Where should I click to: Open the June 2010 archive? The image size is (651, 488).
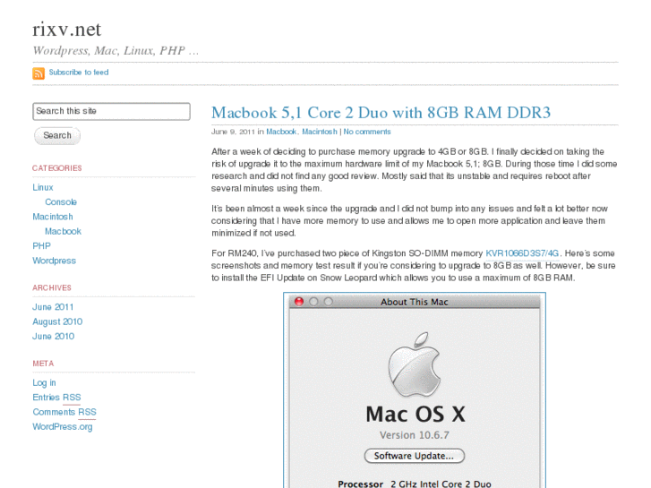point(54,337)
